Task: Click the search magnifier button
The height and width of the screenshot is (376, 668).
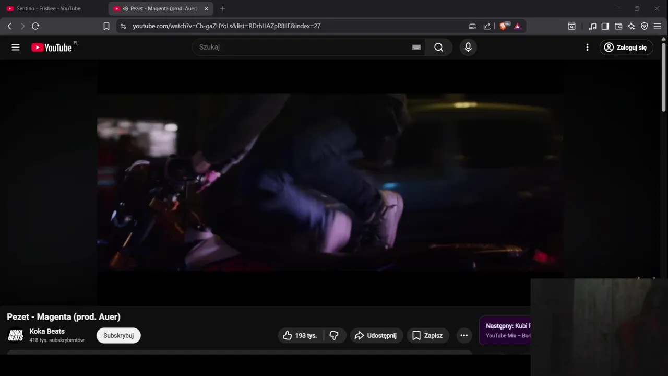Action: point(439,48)
